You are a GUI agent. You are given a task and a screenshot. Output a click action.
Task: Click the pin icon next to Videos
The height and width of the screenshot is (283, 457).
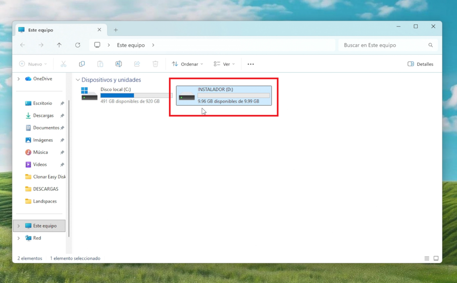coord(62,164)
